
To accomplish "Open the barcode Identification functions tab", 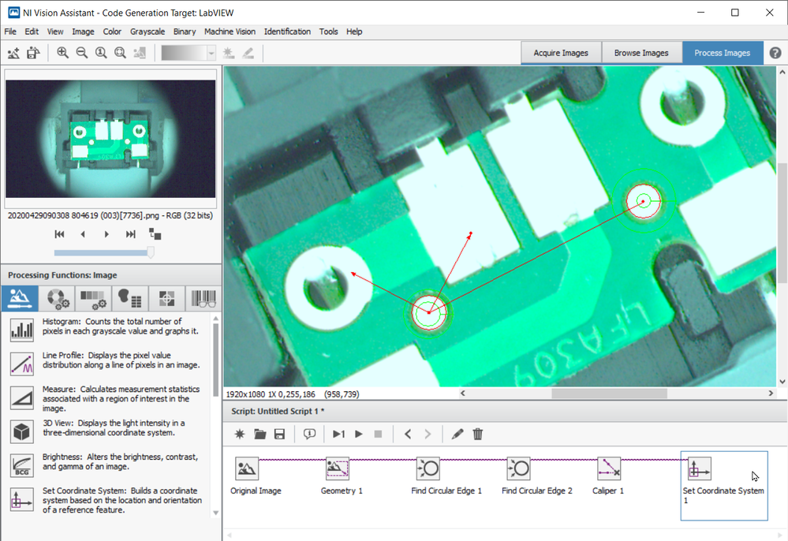I will pos(203,299).
